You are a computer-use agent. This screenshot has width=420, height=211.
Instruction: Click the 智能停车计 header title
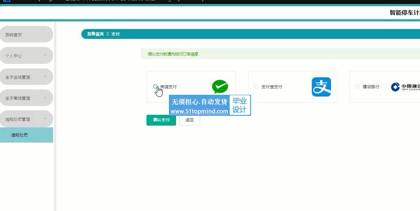coord(405,13)
